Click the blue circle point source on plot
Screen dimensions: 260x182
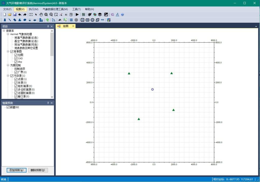pyautogui.click(x=152, y=89)
